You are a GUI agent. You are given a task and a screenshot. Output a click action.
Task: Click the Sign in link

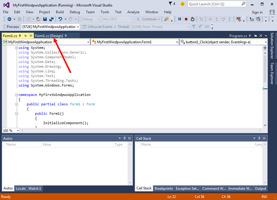tap(257, 12)
